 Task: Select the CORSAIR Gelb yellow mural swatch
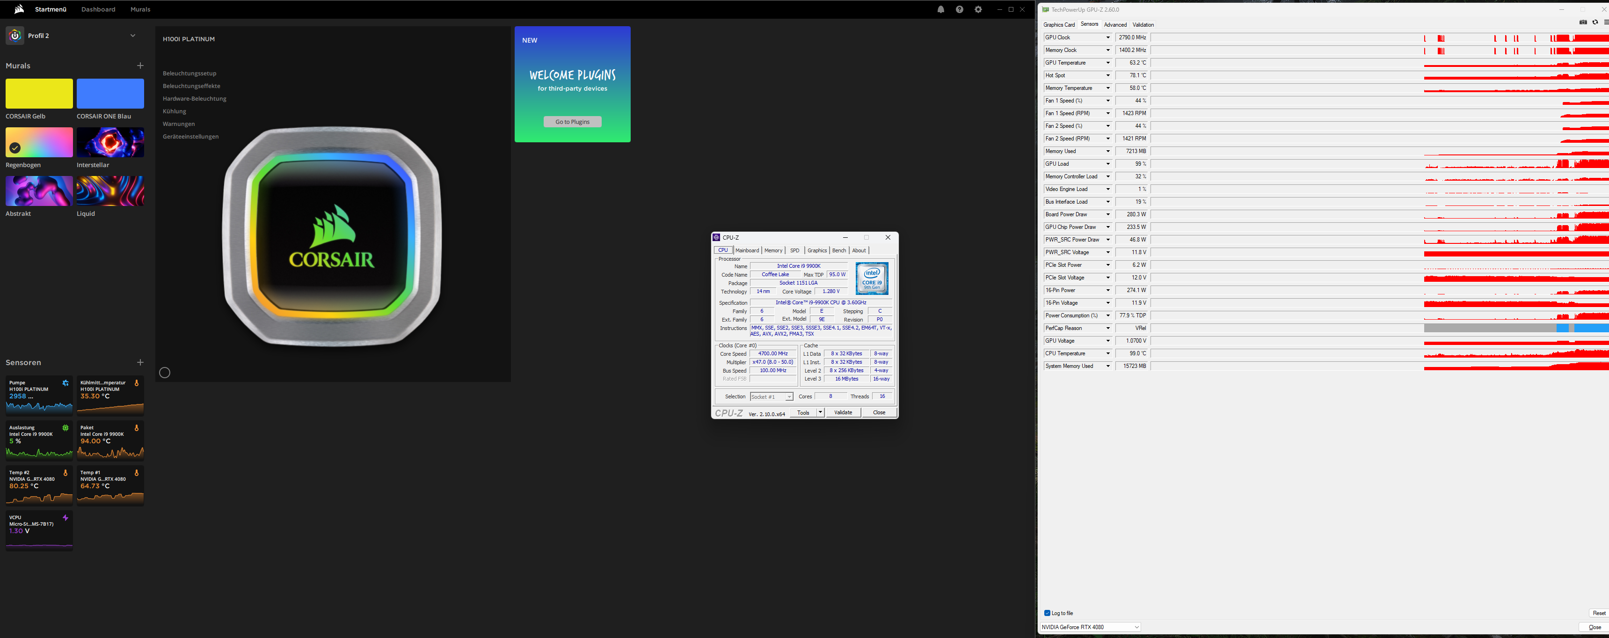coord(39,94)
